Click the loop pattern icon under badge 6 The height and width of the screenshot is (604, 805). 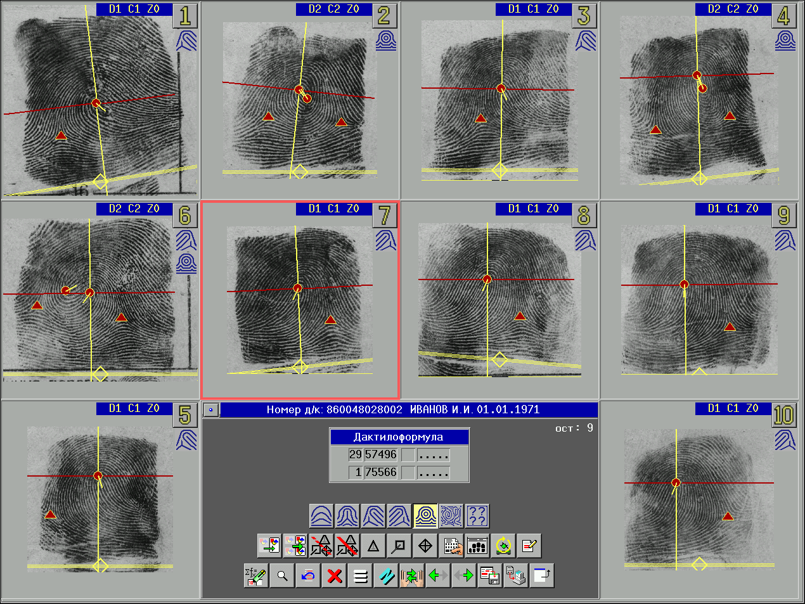click(186, 241)
